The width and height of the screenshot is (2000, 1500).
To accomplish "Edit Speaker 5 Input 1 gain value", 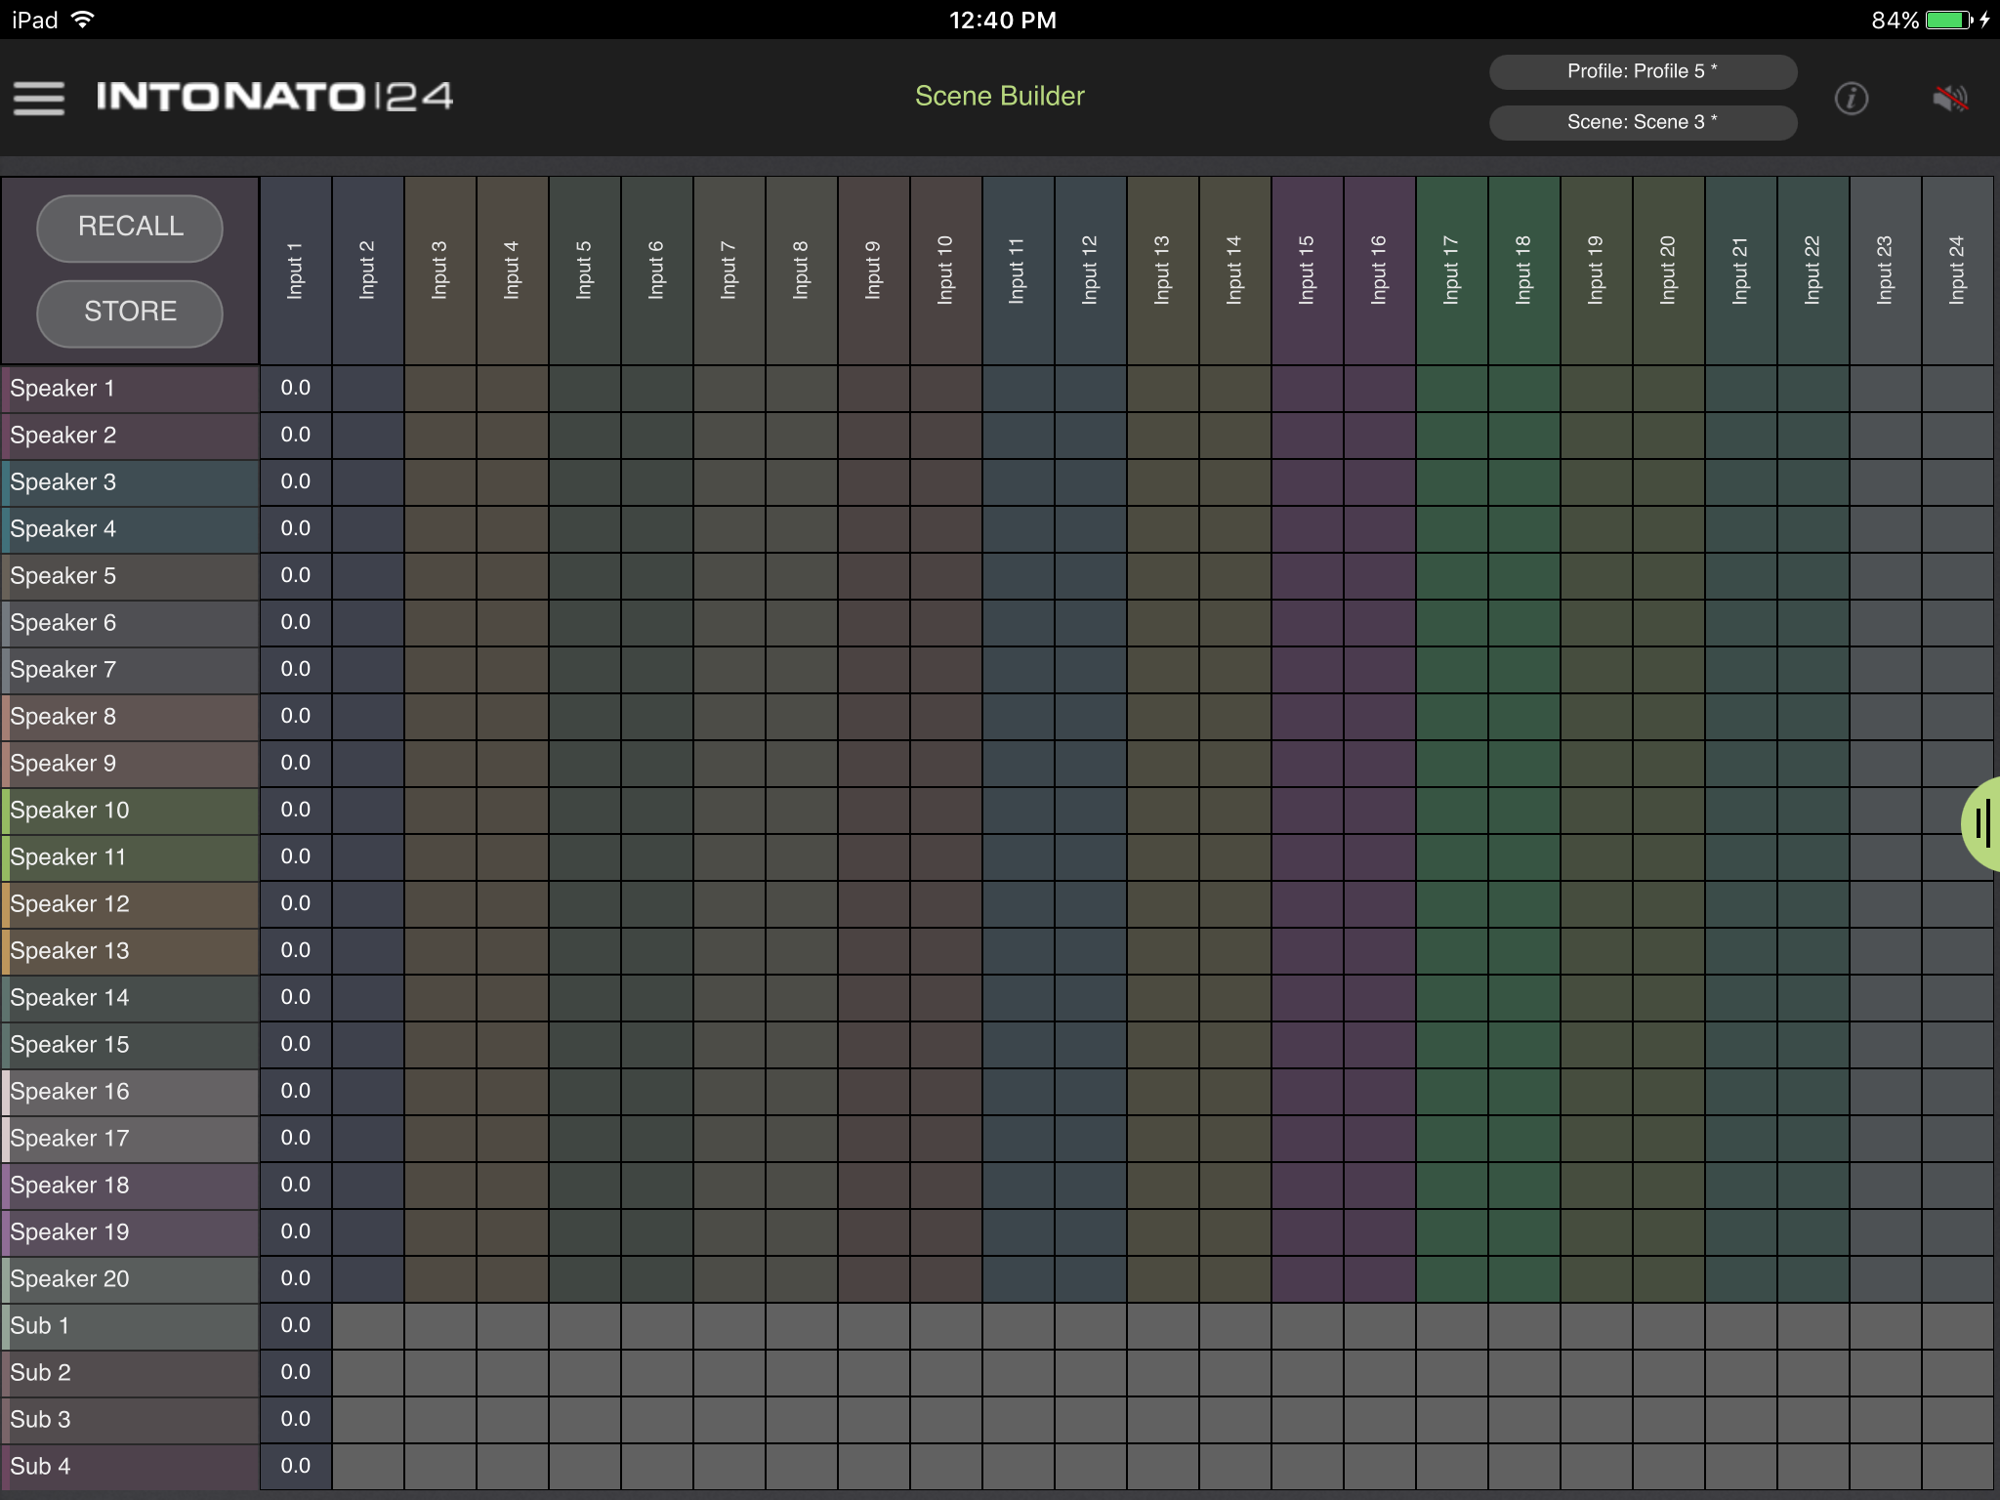I will click(295, 576).
